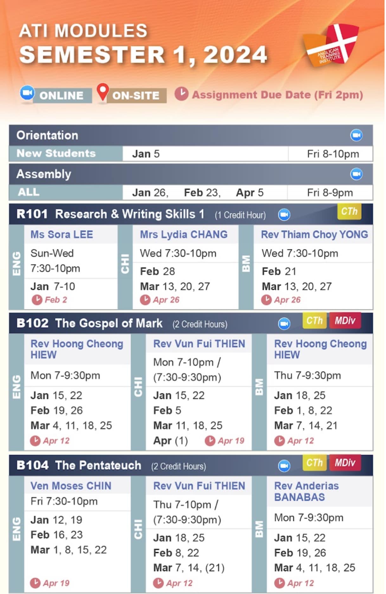Open Mrs Lydia CHANG instructor name
This screenshot has height=594, width=386.
pos(183,235)
